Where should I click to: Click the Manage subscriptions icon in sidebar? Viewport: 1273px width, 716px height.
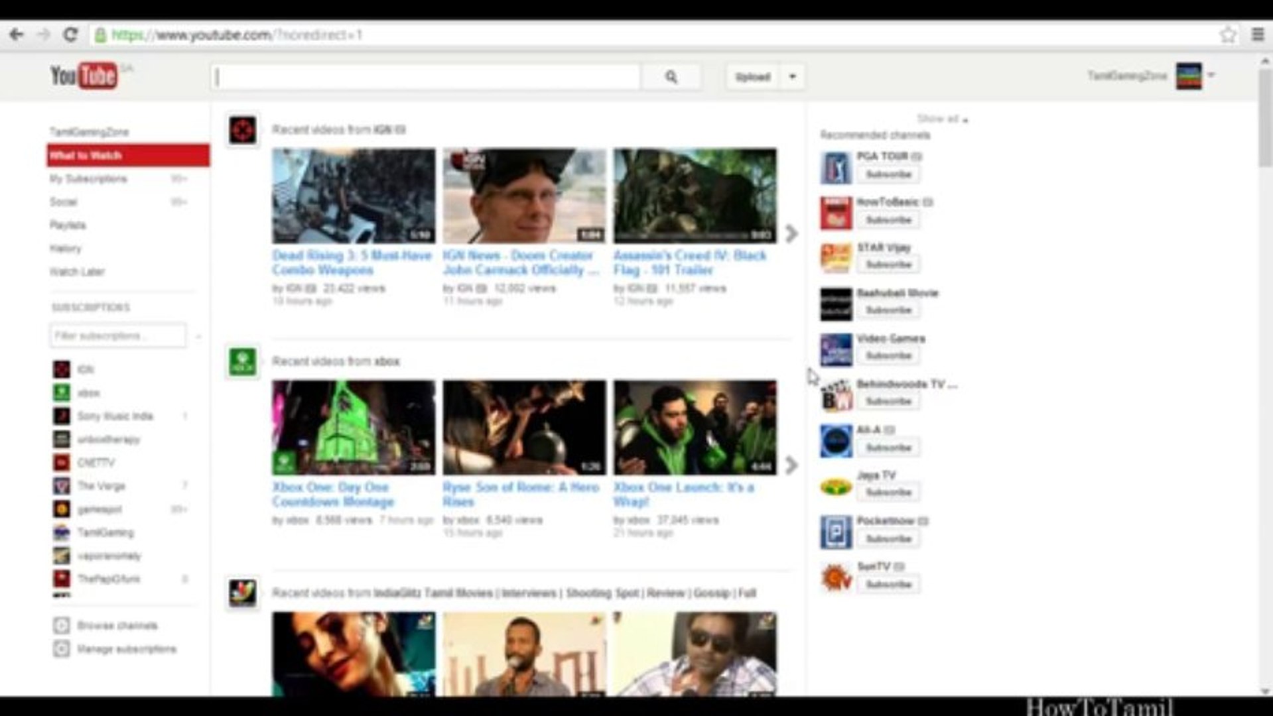[x=61, y=648]
